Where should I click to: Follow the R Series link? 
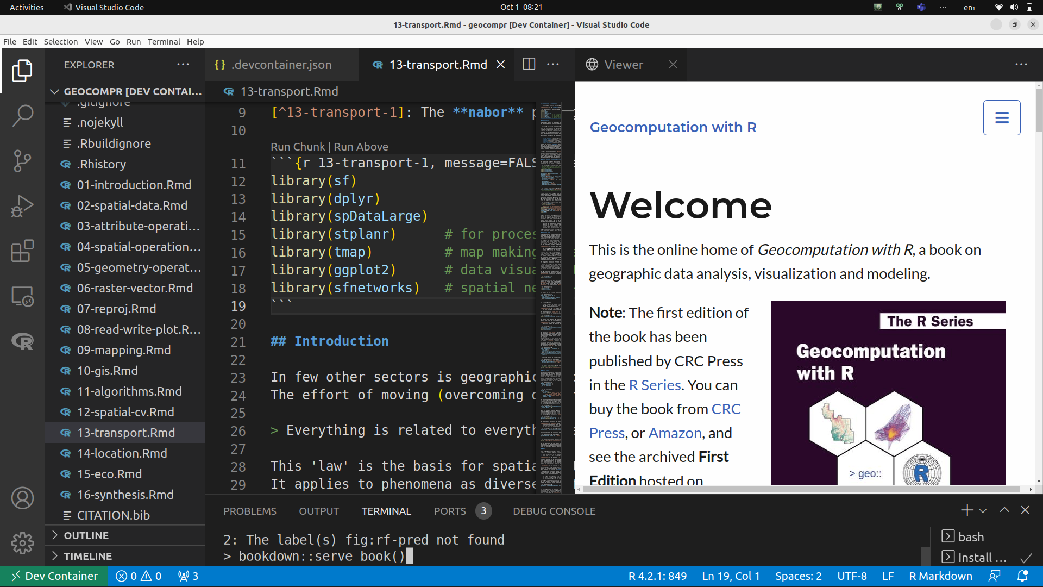(655, 385)
